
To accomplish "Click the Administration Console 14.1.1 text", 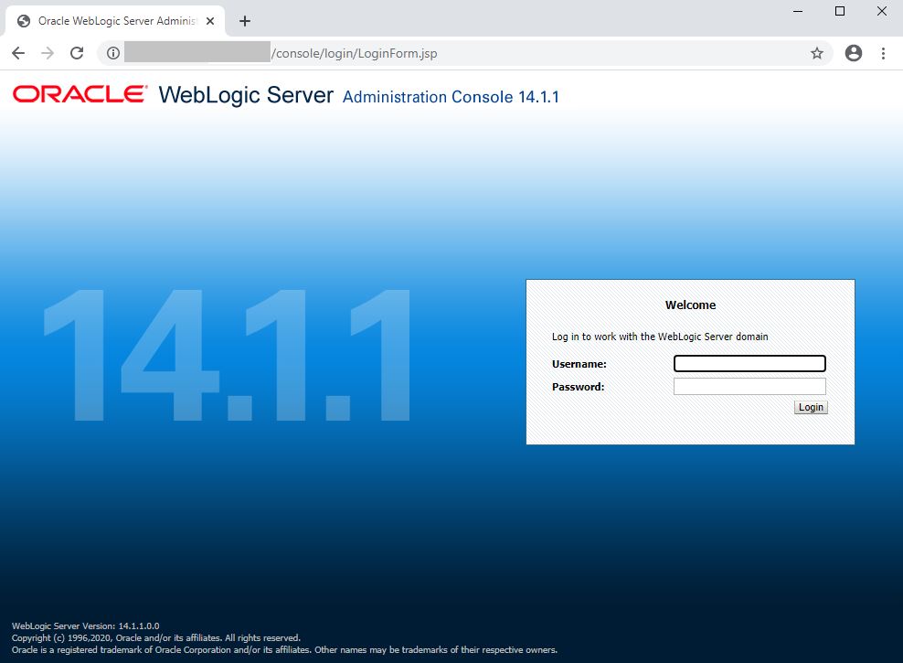I will (x=451, y=97).
